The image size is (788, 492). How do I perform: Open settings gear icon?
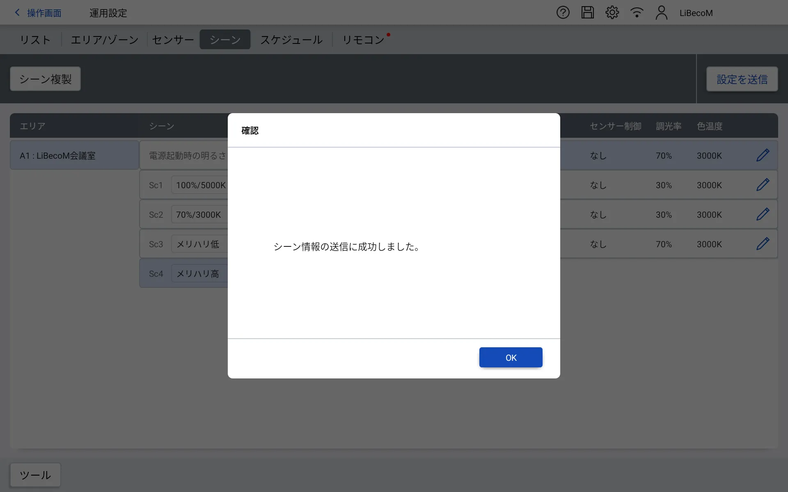click(x=612, y=13)
